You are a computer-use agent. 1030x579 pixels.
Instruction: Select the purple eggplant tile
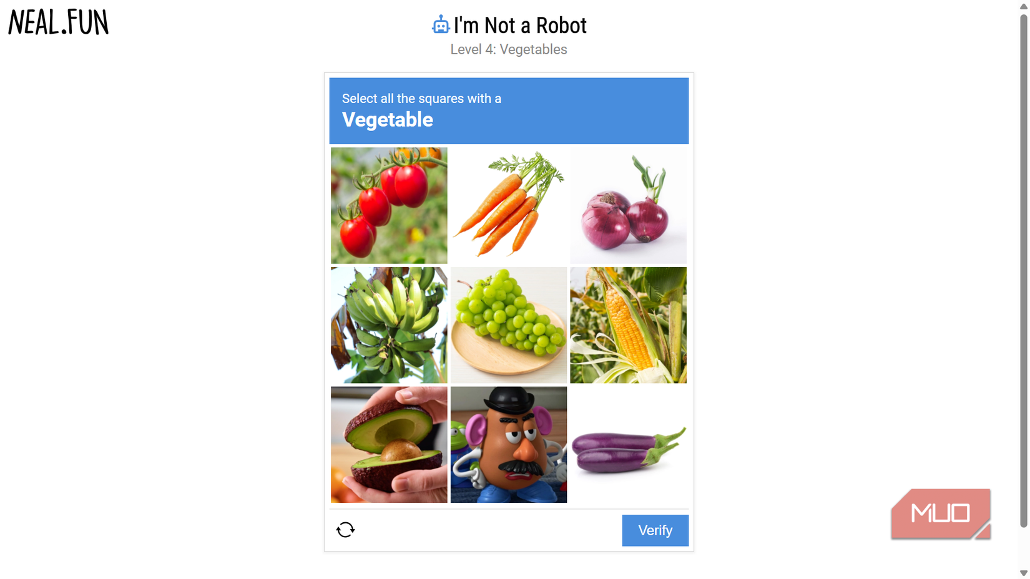click(628, 445)
